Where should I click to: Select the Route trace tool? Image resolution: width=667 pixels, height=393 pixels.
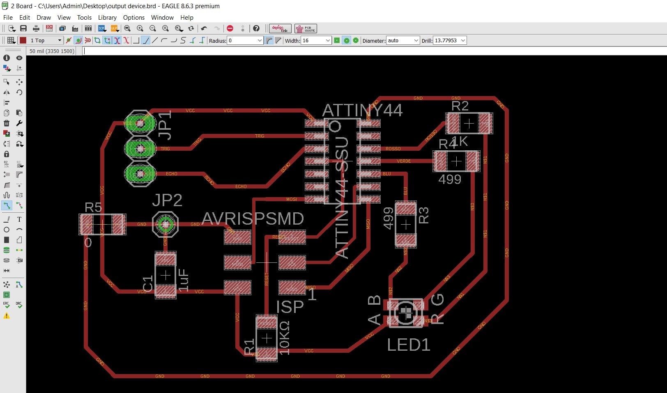coord(7,205)
